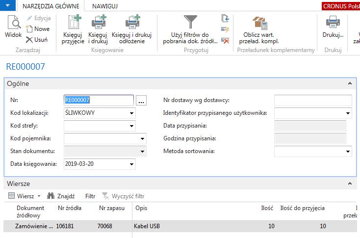Click item number 70068 cell
The height and width of the screenshot is (238, 360).
(x=104, y=226)
